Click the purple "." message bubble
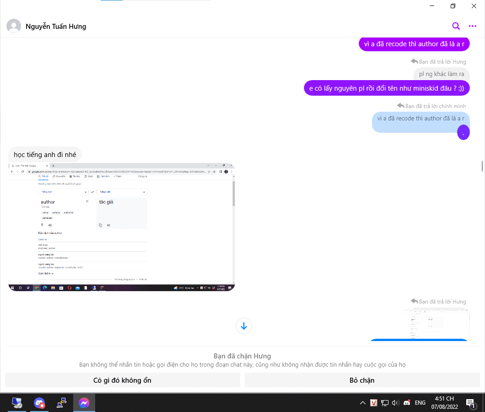Image resolution: width=485 pixels, height=412 pixels. (x=463, y=132)
